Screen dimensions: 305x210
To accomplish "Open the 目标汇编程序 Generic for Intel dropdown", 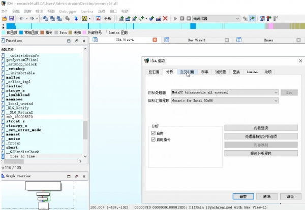I will [x=276, y=101].
